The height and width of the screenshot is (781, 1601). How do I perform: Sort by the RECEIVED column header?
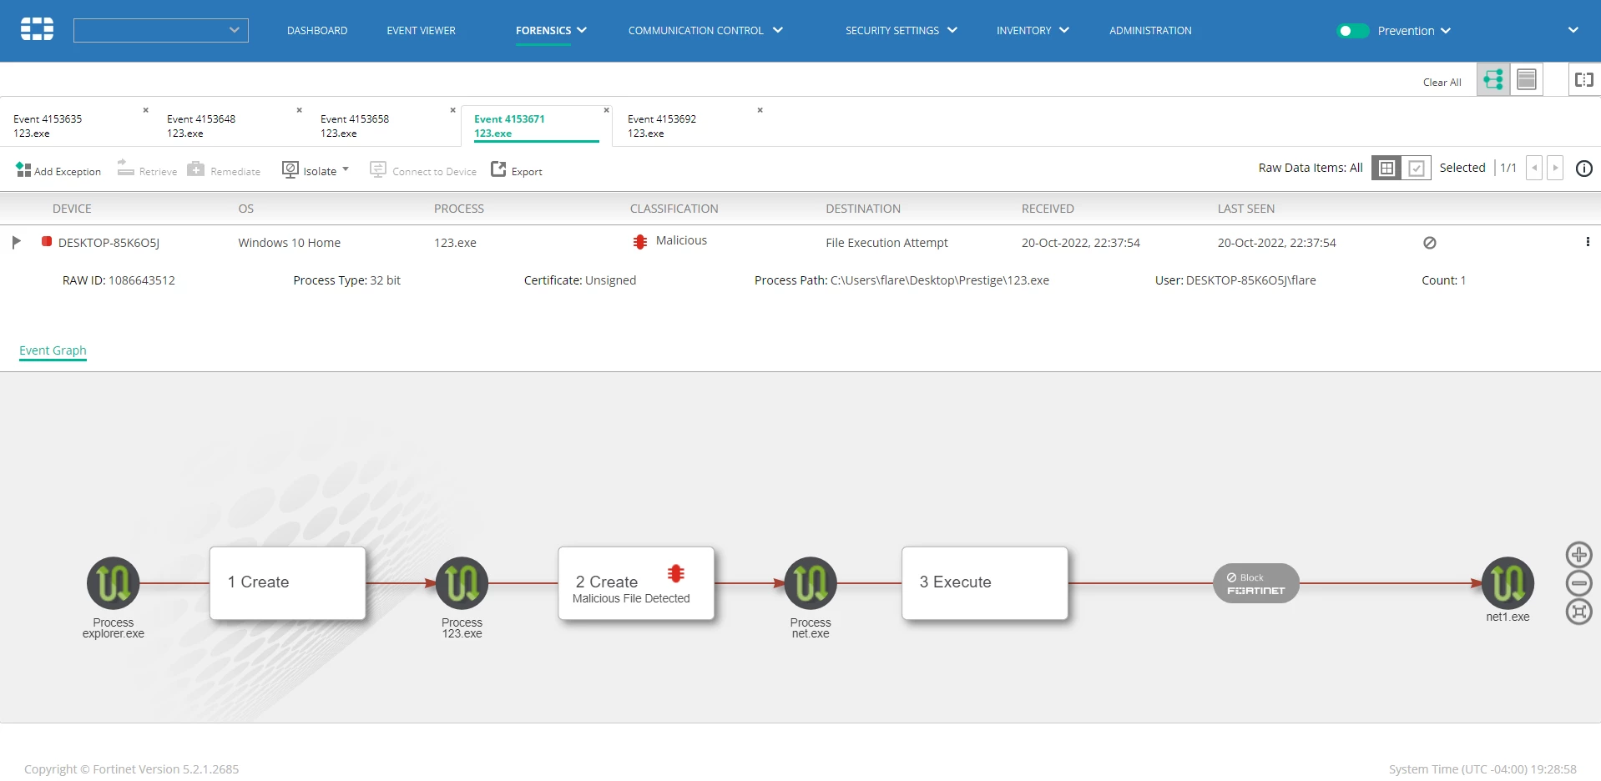click(1048, 209)
